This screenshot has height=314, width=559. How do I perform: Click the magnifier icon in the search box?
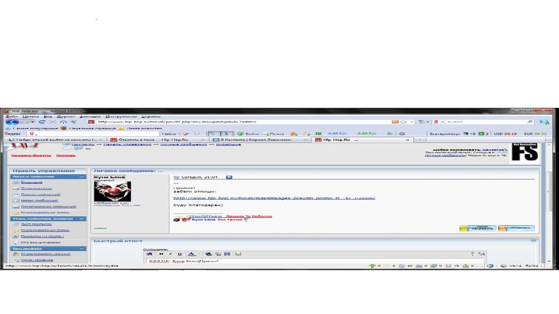click(530, 122)
